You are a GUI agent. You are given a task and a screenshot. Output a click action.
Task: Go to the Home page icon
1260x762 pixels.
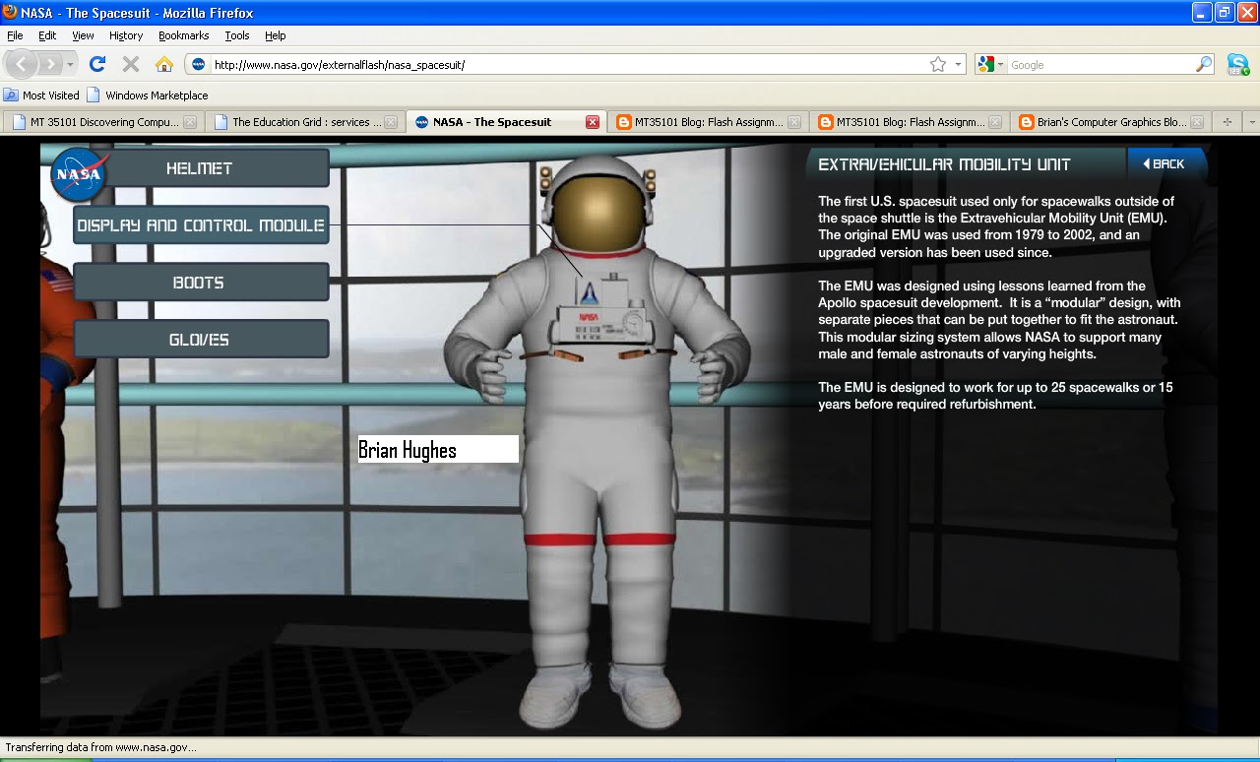pyautogui.click(x=164, y=64)
